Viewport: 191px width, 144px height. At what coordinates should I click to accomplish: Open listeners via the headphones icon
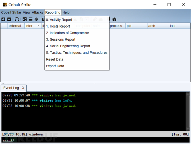pos(17,19)
